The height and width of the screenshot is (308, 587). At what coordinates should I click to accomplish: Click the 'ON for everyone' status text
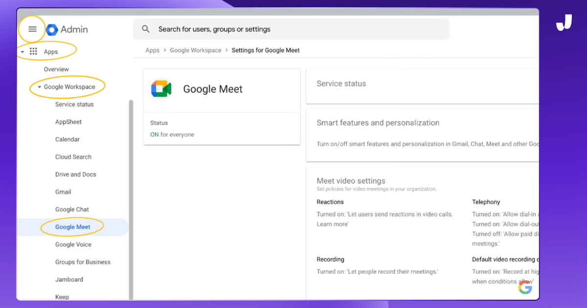point(172,135)
